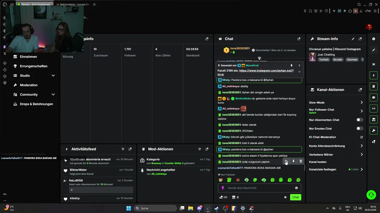Screen dimensions: 380x213
Task: Click the lightning bolt sidebar icon
Action: point(373,75)
